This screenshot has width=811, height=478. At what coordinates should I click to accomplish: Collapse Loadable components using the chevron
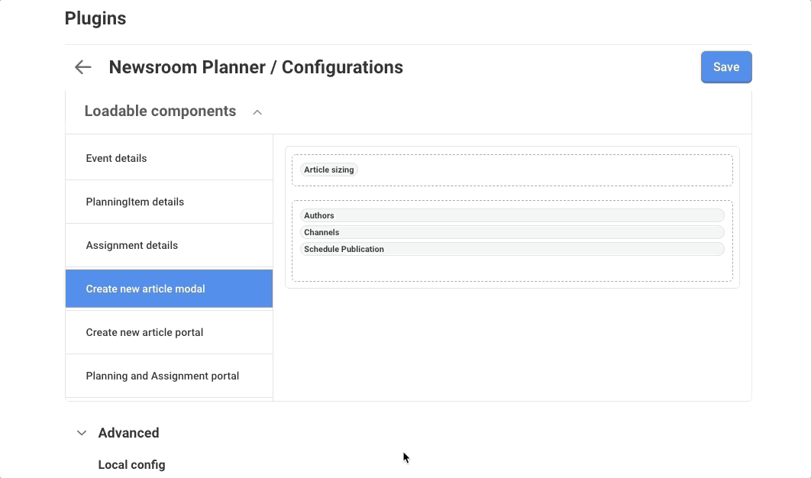pos(257,112)
